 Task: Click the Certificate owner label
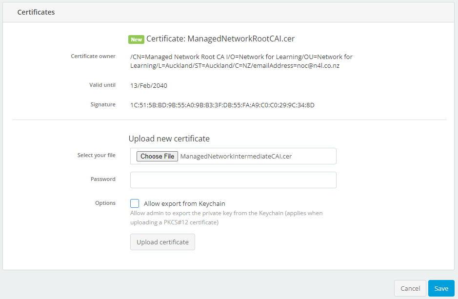[93, 56]
